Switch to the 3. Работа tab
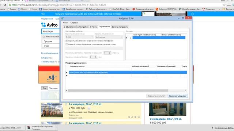The height and width of the screenshot is (131, 234). point(94,27)
